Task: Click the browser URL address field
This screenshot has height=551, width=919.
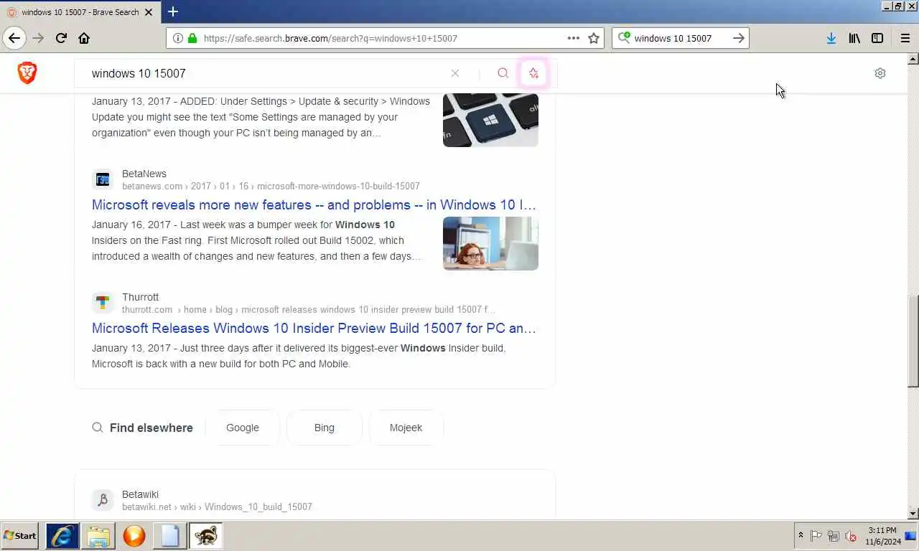Action: pos(381,38)
